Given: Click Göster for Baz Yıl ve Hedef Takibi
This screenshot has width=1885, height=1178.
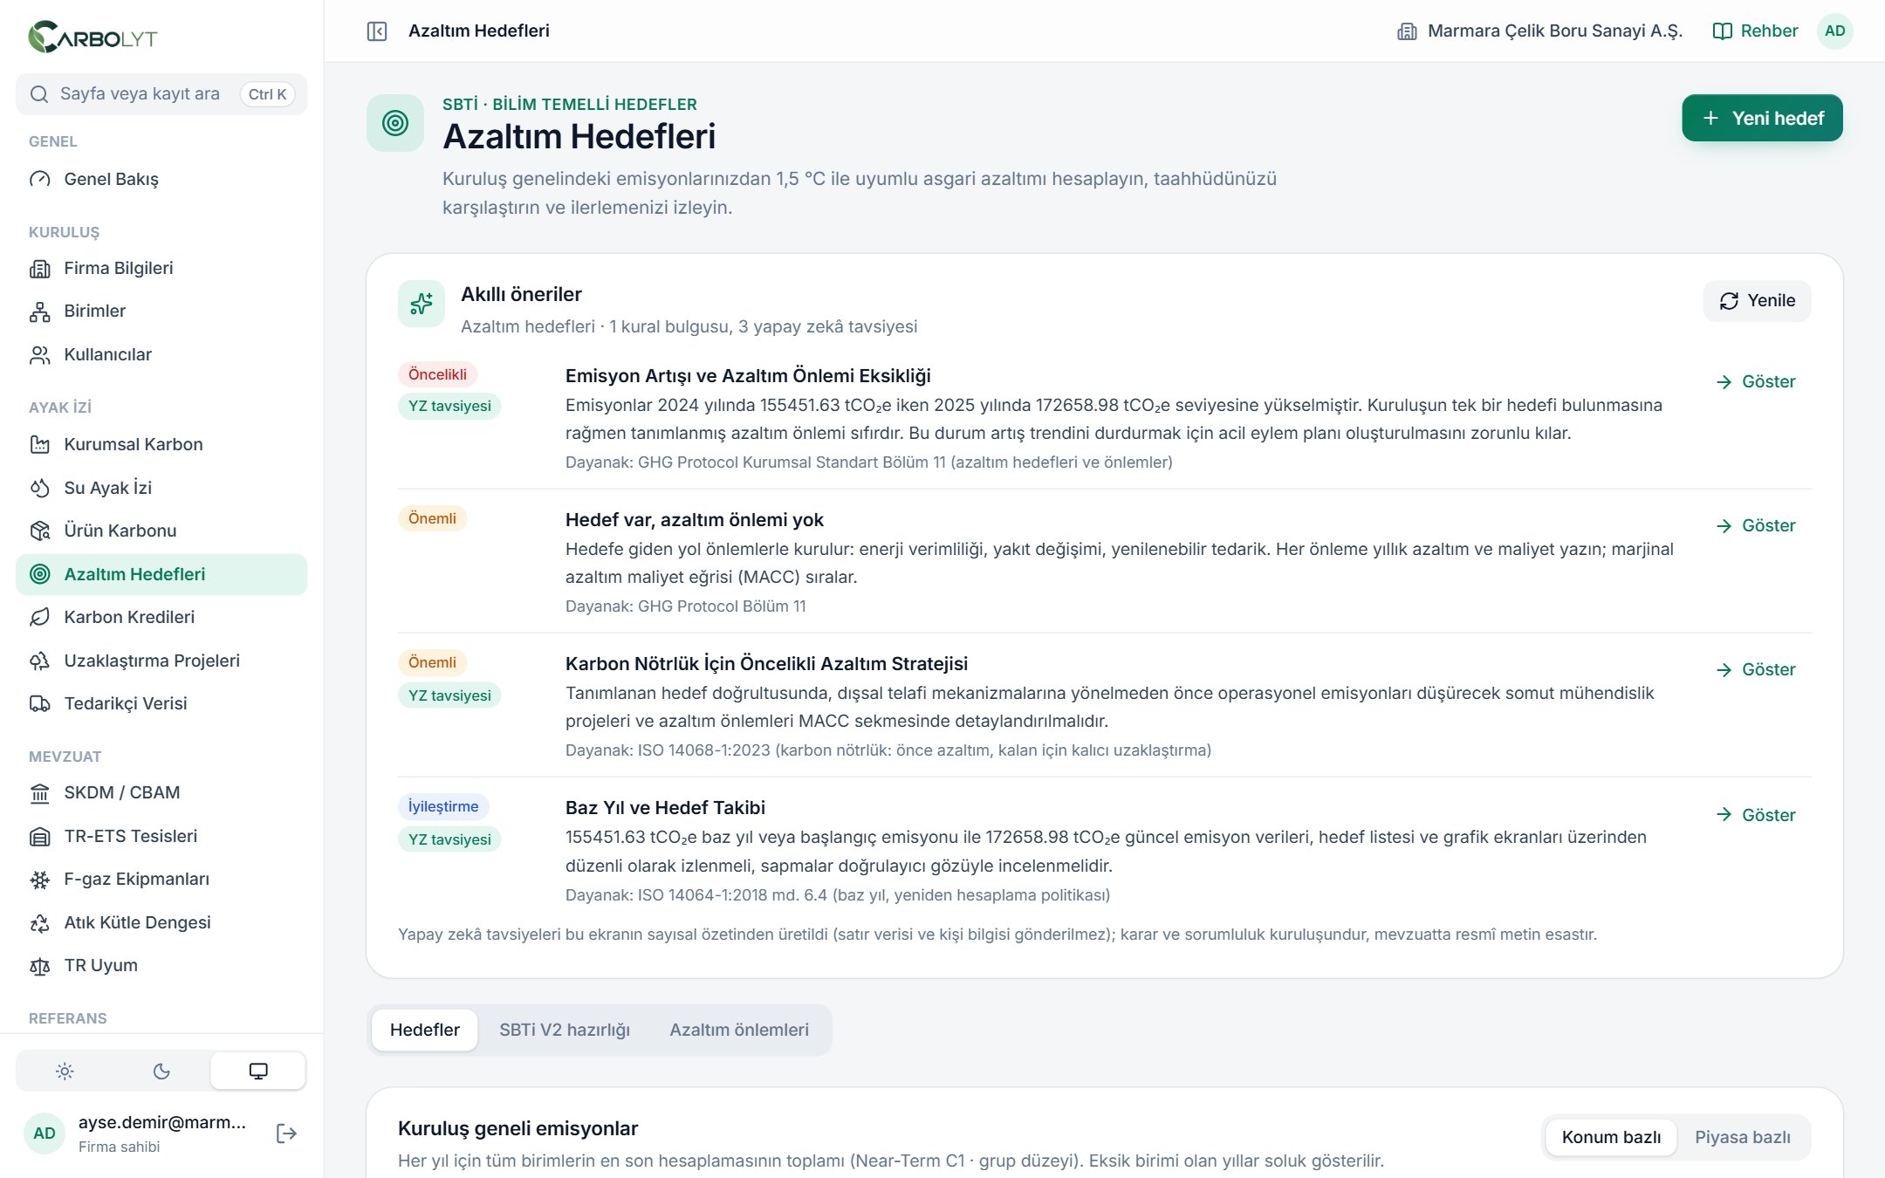Looking at the screenshot, I should (1756, 815).
